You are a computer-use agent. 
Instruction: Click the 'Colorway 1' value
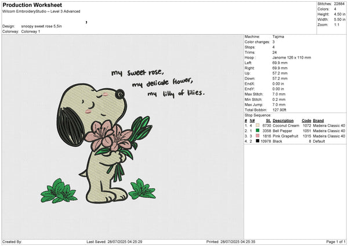click(31, 31)
